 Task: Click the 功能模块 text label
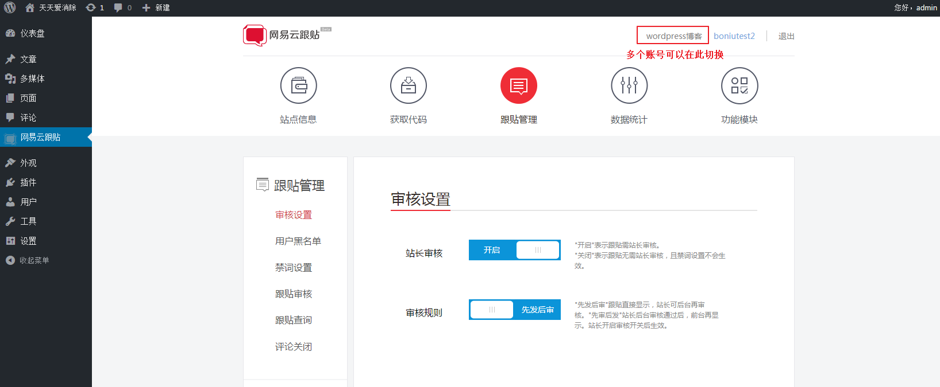coord(739,120)
